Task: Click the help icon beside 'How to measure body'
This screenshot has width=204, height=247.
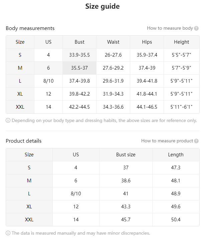Action: coord(196,28)
